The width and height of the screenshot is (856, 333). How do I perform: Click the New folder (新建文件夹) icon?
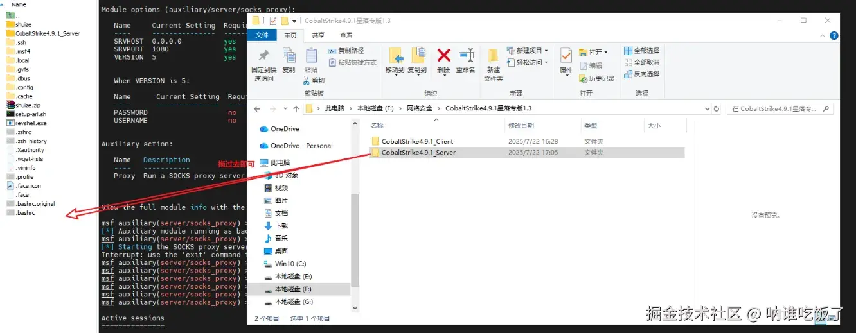tap(494, 56)
